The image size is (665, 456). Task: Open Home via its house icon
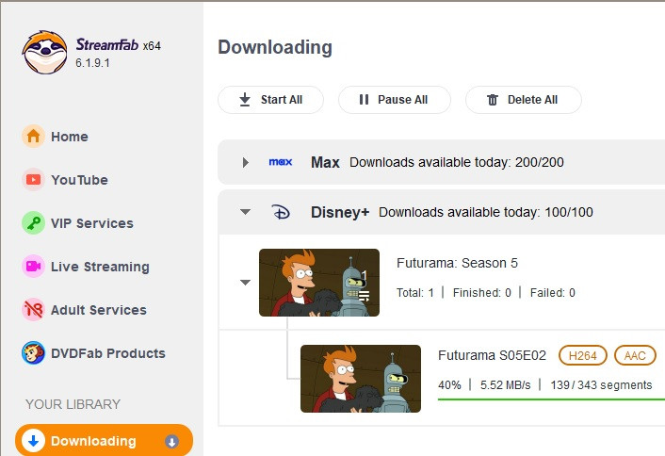[34, 137]
